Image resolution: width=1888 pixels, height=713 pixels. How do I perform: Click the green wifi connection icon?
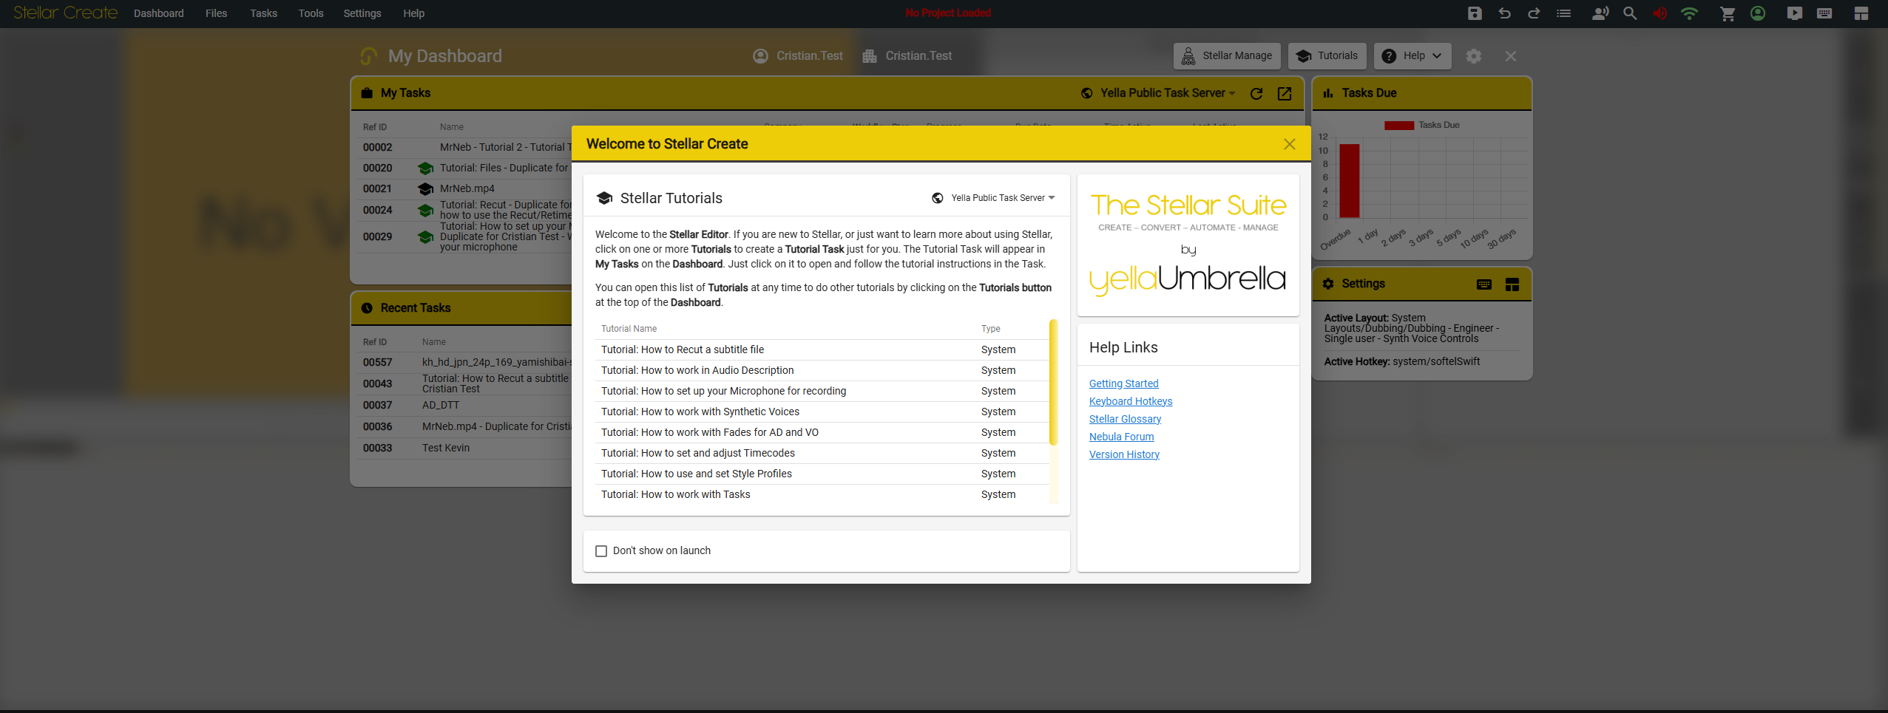(1689, 13)
